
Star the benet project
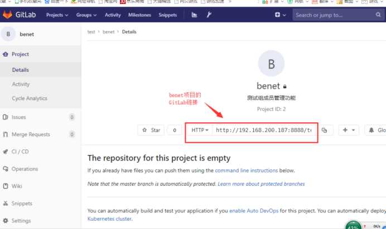(x=151, y=130)
